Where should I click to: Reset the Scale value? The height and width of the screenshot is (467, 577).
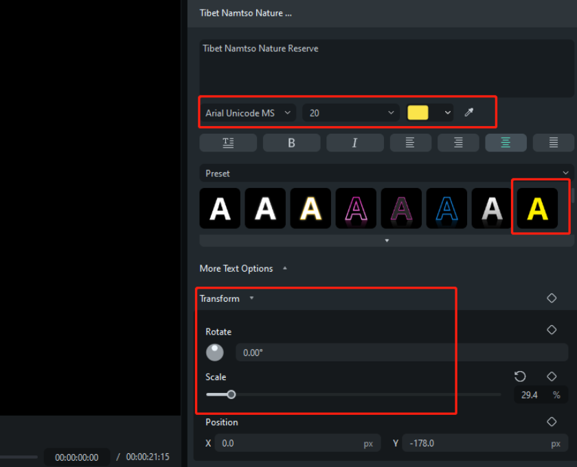[520, 376]
